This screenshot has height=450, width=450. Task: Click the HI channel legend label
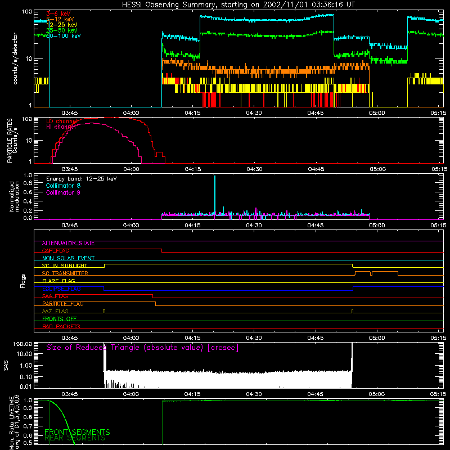tap(61, 127)
